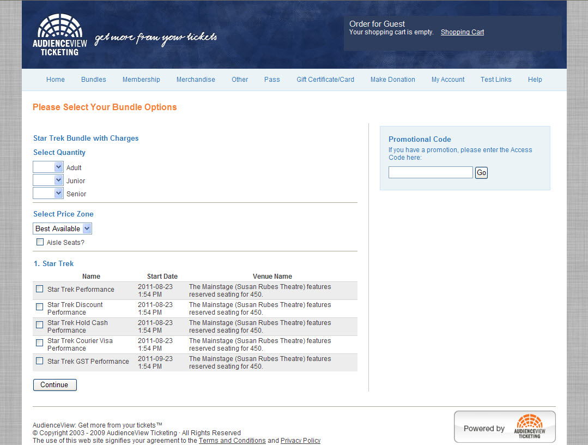
Task: Click the 'Venue Name' column header
Action: (x=272, y=276)
